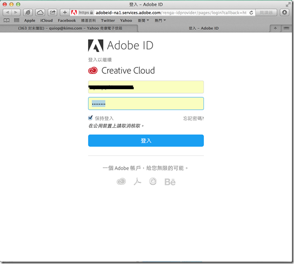Image resolution: width=294 pixels, height=264 pixels.
Task: Click the 閱讀器 Reader button
Action: point(266,13)
